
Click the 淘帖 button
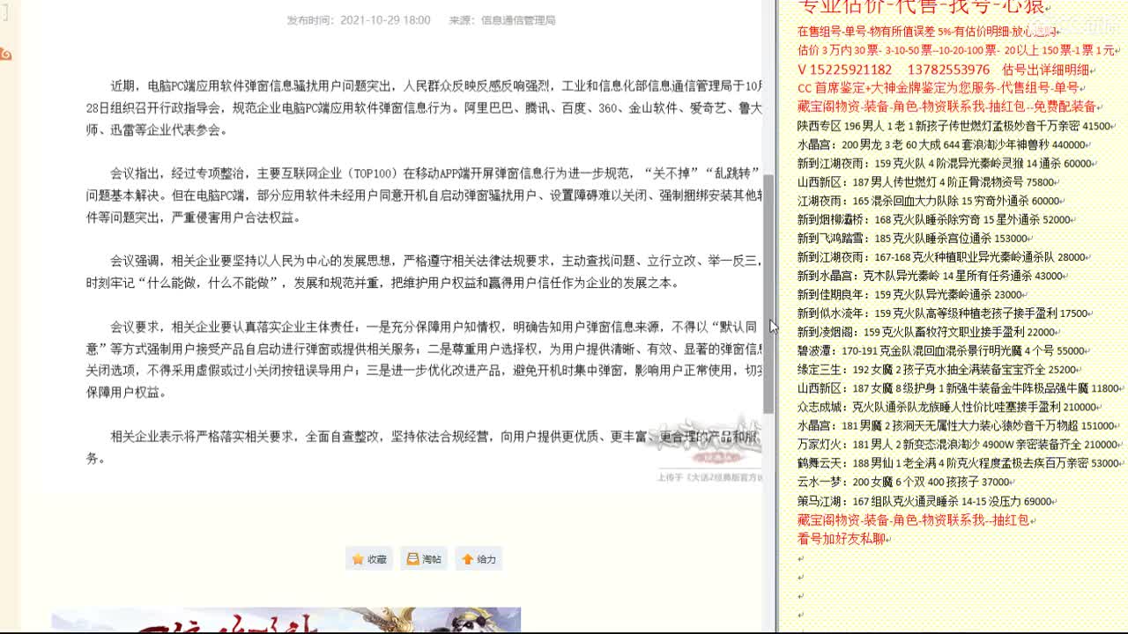tap(424, 558)
